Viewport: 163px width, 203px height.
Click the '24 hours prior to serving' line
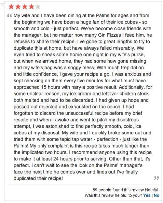pyautogui.click(x=82, y=159)
